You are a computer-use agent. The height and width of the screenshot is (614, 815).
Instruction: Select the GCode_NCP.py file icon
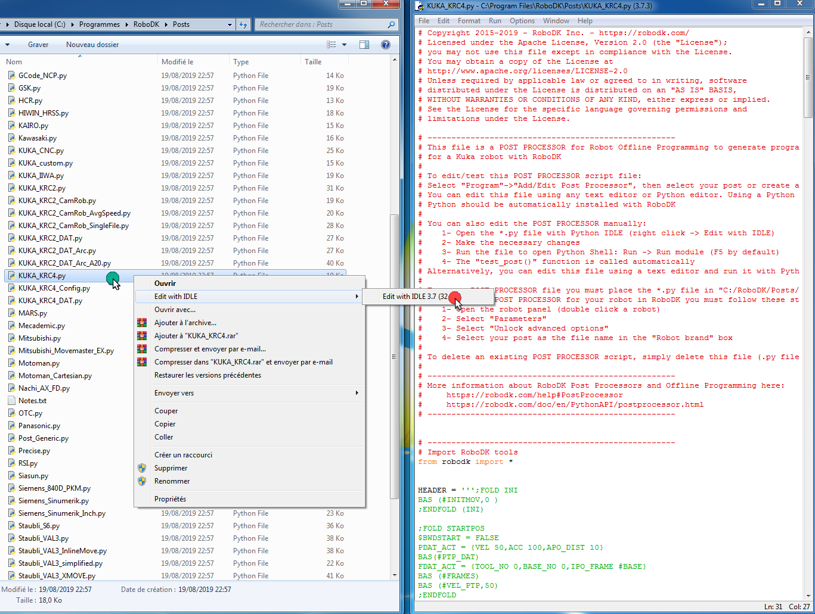coord(11,76)
